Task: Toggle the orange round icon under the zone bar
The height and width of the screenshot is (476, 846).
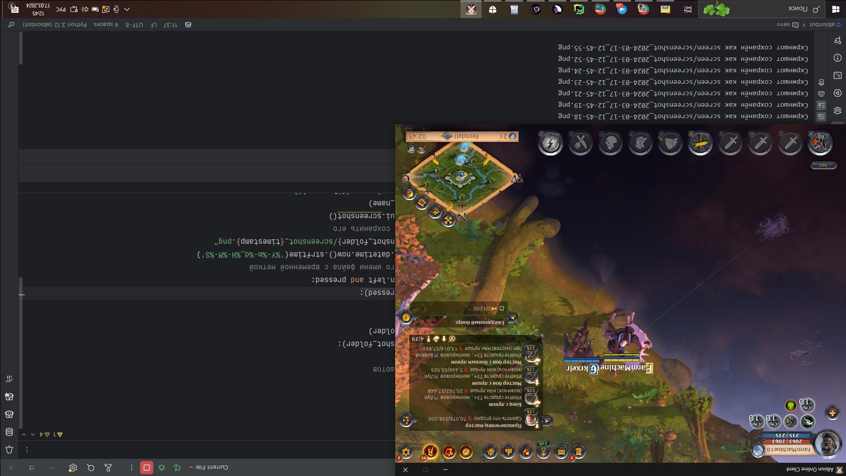Action: click(421, 149)
